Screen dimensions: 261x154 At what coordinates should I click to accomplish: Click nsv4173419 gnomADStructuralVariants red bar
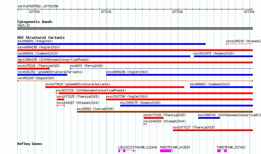[x=115, y=87]
